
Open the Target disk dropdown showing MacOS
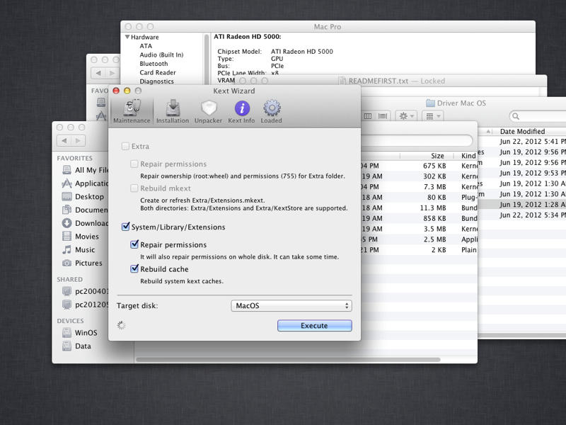point(291,306)
